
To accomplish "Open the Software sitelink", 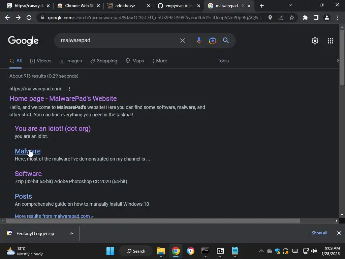I will coord(28,174).
